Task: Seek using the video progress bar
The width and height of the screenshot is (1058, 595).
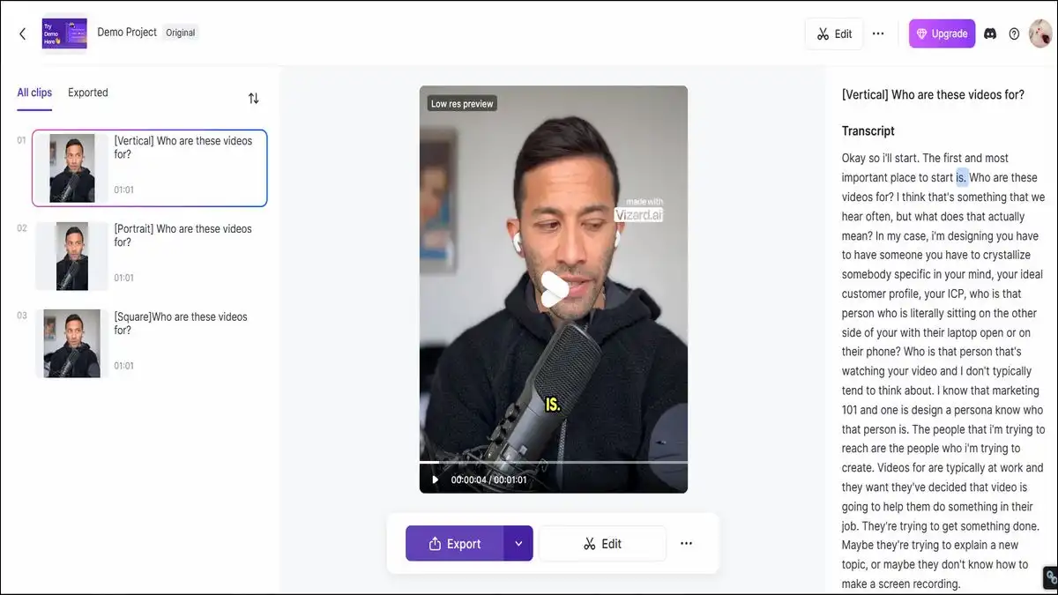Action: click(x=554, y=462)
